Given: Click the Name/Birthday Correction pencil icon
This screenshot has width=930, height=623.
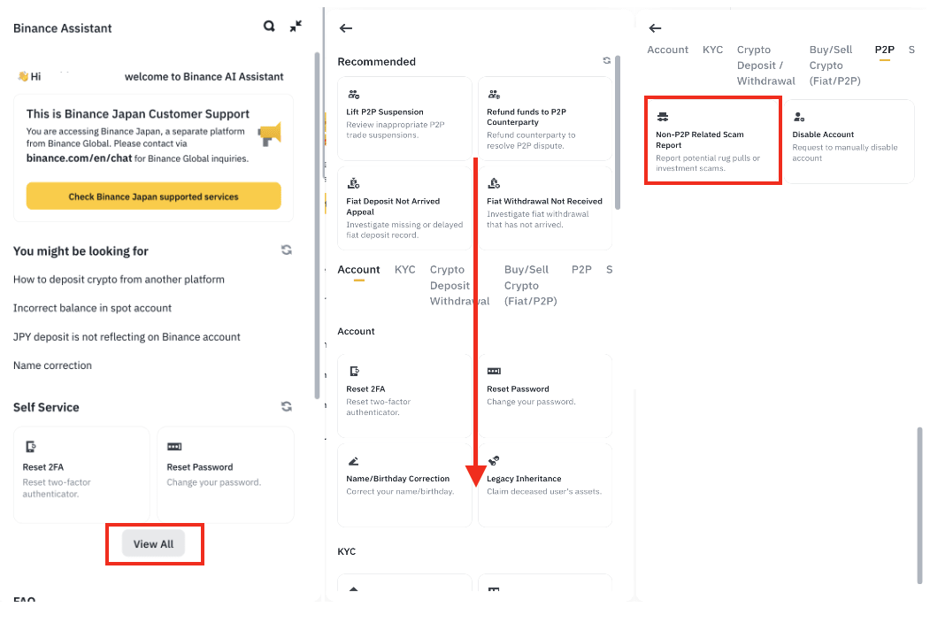Looking at the screenshot, I should pos(353,461).
